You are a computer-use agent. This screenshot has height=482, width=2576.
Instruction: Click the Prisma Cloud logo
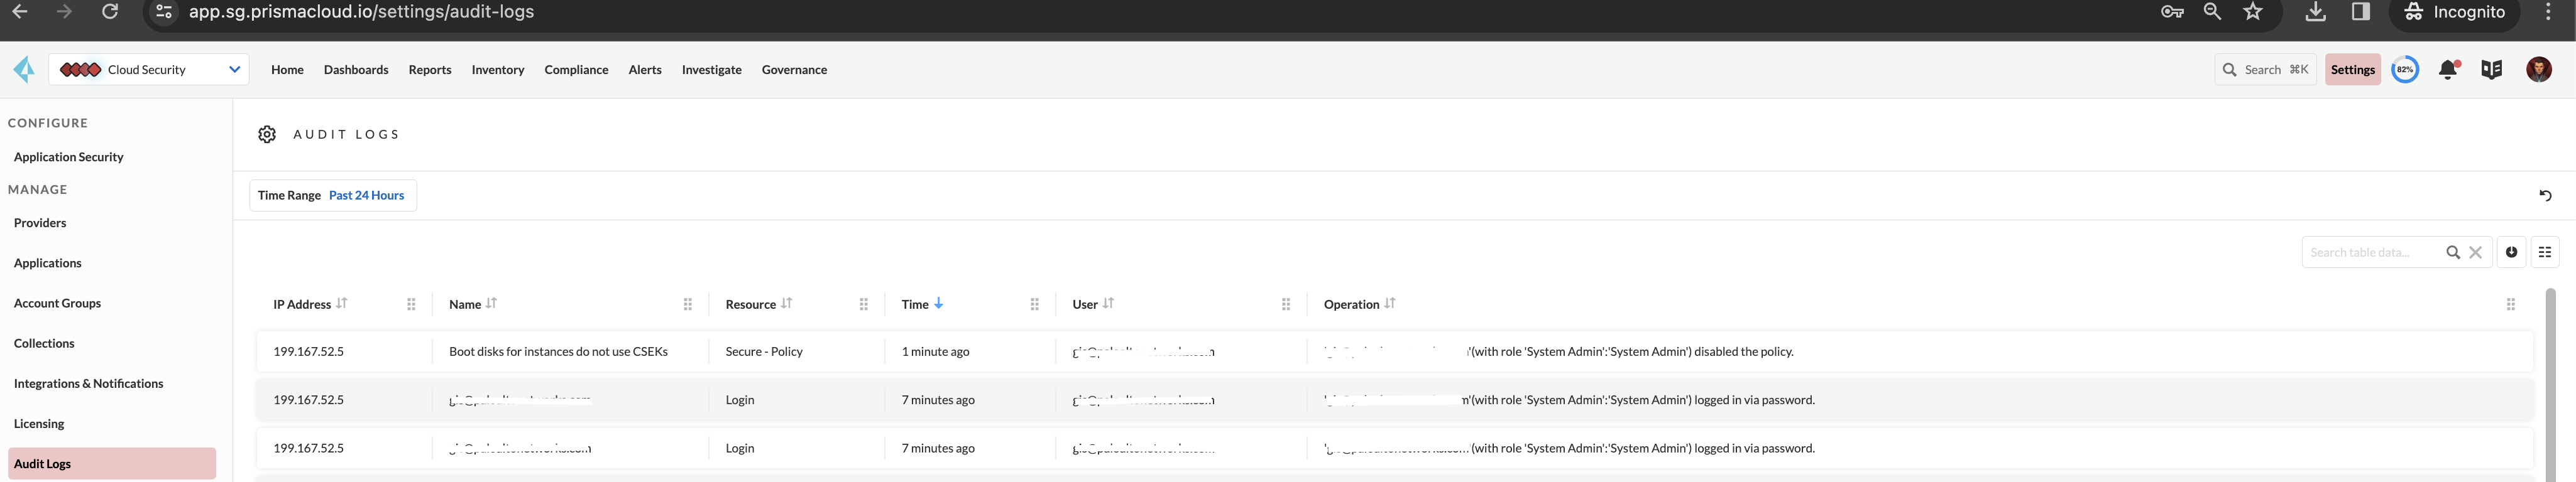click(x=24, y=70)
